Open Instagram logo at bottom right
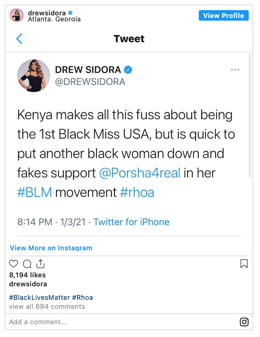 (x=244, y=322)
